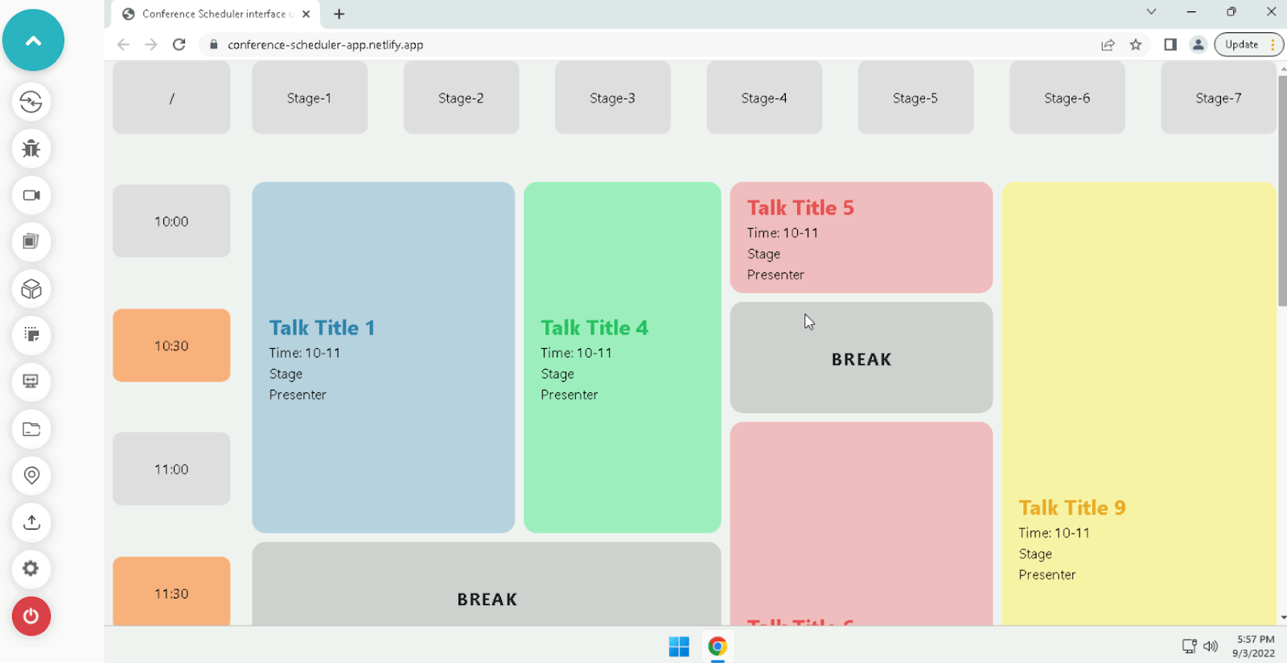Screen dimensions: 1287x663
Task: Click the page vertical scrollbar thumb
Action: coord(1282,190)
